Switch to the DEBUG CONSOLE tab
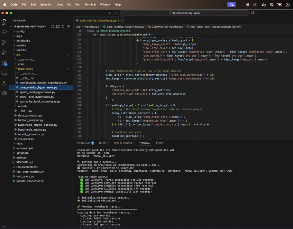293x229 pixels. 124,143
